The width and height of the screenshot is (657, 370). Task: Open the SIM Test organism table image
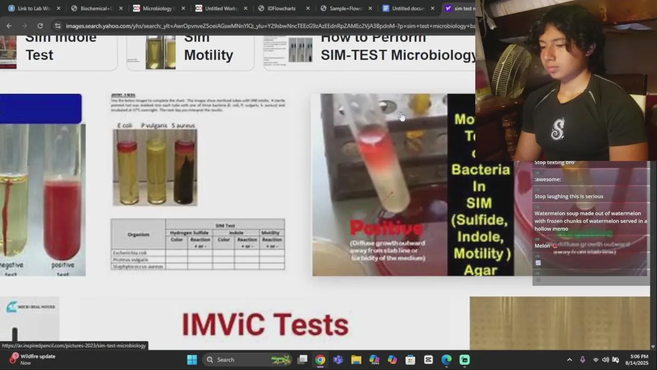198,245
